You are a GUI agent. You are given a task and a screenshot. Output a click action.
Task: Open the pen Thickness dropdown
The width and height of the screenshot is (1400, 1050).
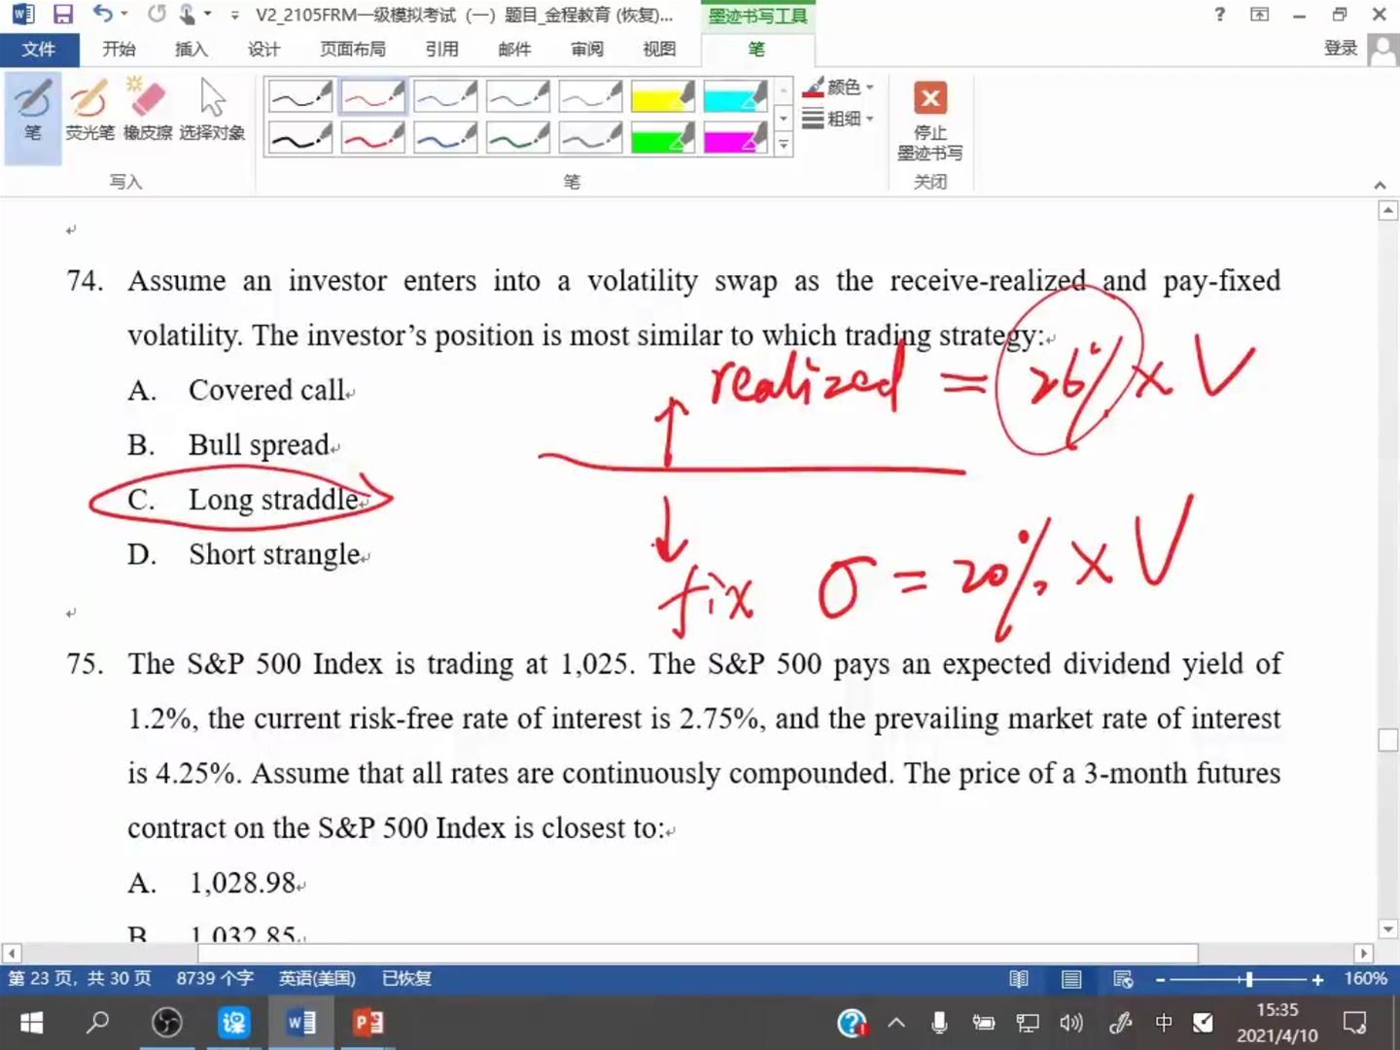tap(839, 119)
